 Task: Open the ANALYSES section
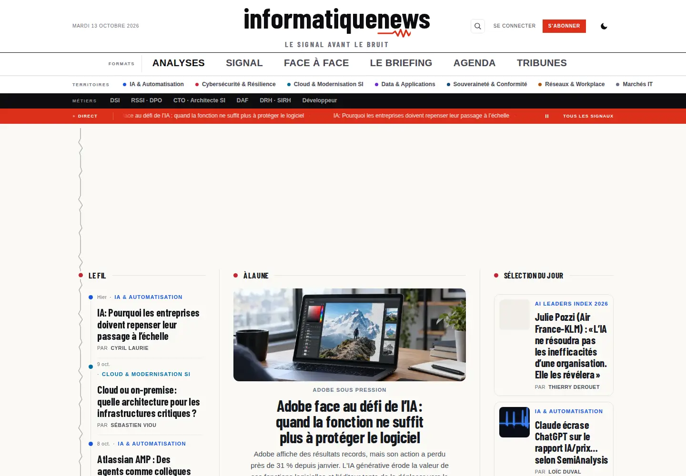179,63
